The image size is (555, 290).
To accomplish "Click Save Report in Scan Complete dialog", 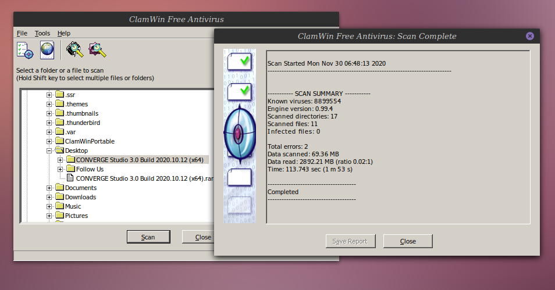I will [350, 241].
